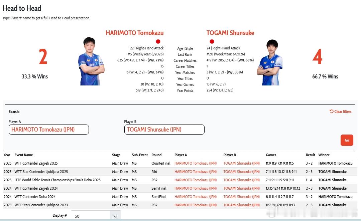The height and width of the screenshot is (221, 361).
Task: Click QuarterFinal round cell
Action: 161,163
